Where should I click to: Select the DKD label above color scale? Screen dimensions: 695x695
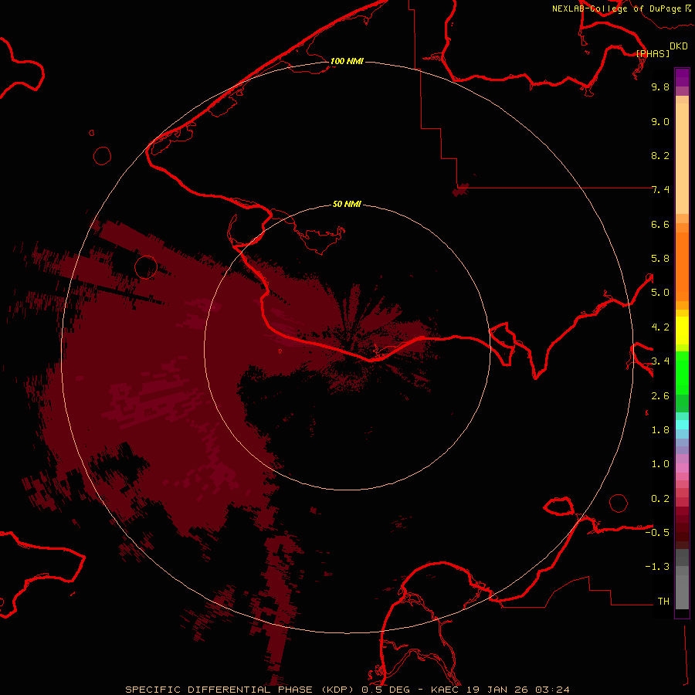[x=679, y=46]
